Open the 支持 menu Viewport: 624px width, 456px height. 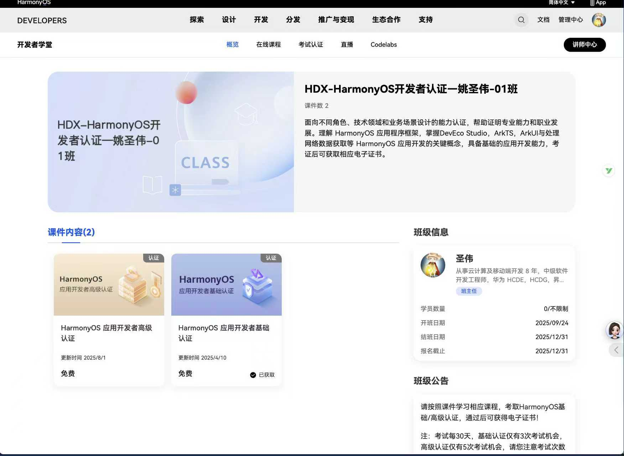tap(426, 20)
